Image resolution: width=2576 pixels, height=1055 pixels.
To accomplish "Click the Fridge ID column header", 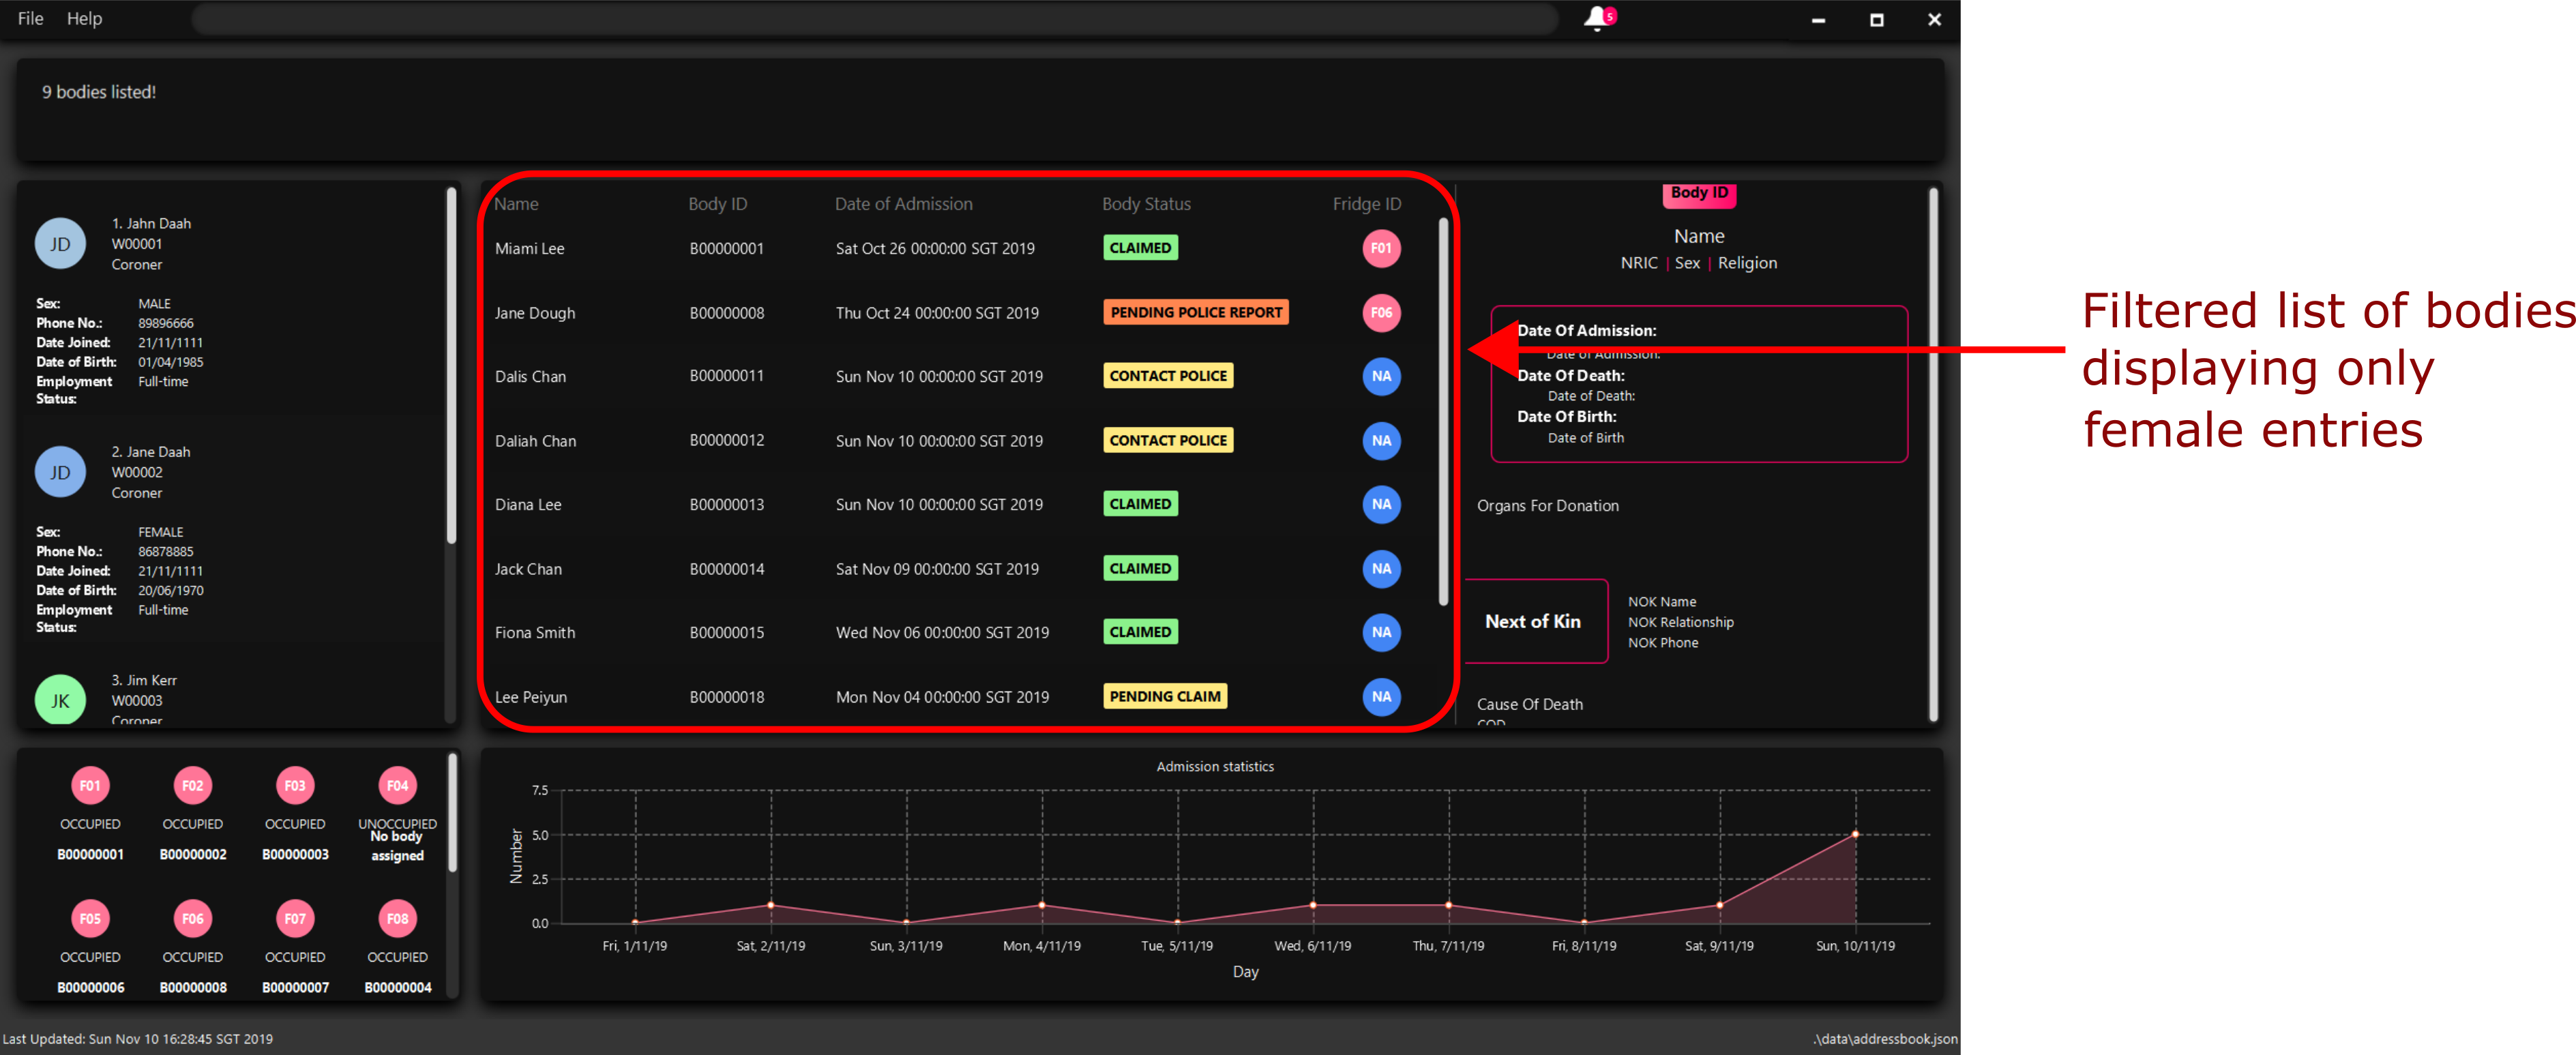I will [1366, 204].
